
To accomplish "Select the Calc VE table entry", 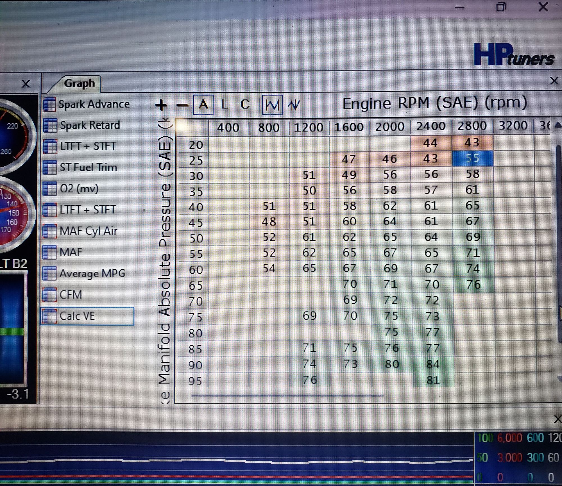I will click(88, 316).
